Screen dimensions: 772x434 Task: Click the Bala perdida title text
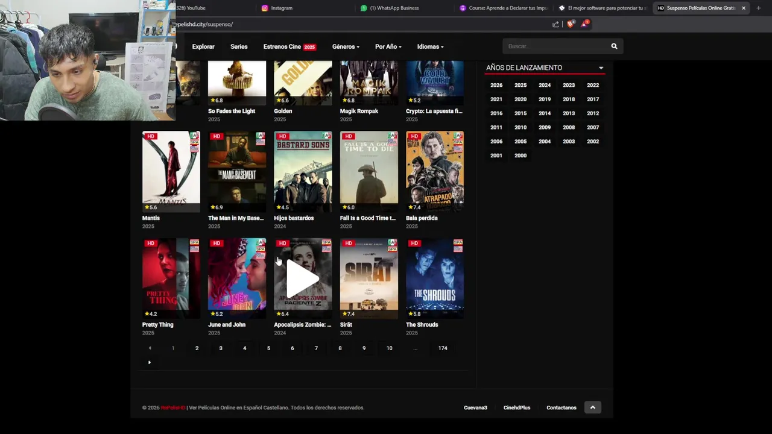click(422, 218)
